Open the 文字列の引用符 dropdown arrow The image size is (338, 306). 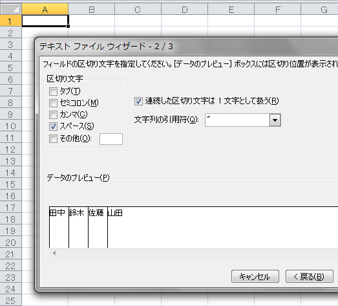click(275, 120)
